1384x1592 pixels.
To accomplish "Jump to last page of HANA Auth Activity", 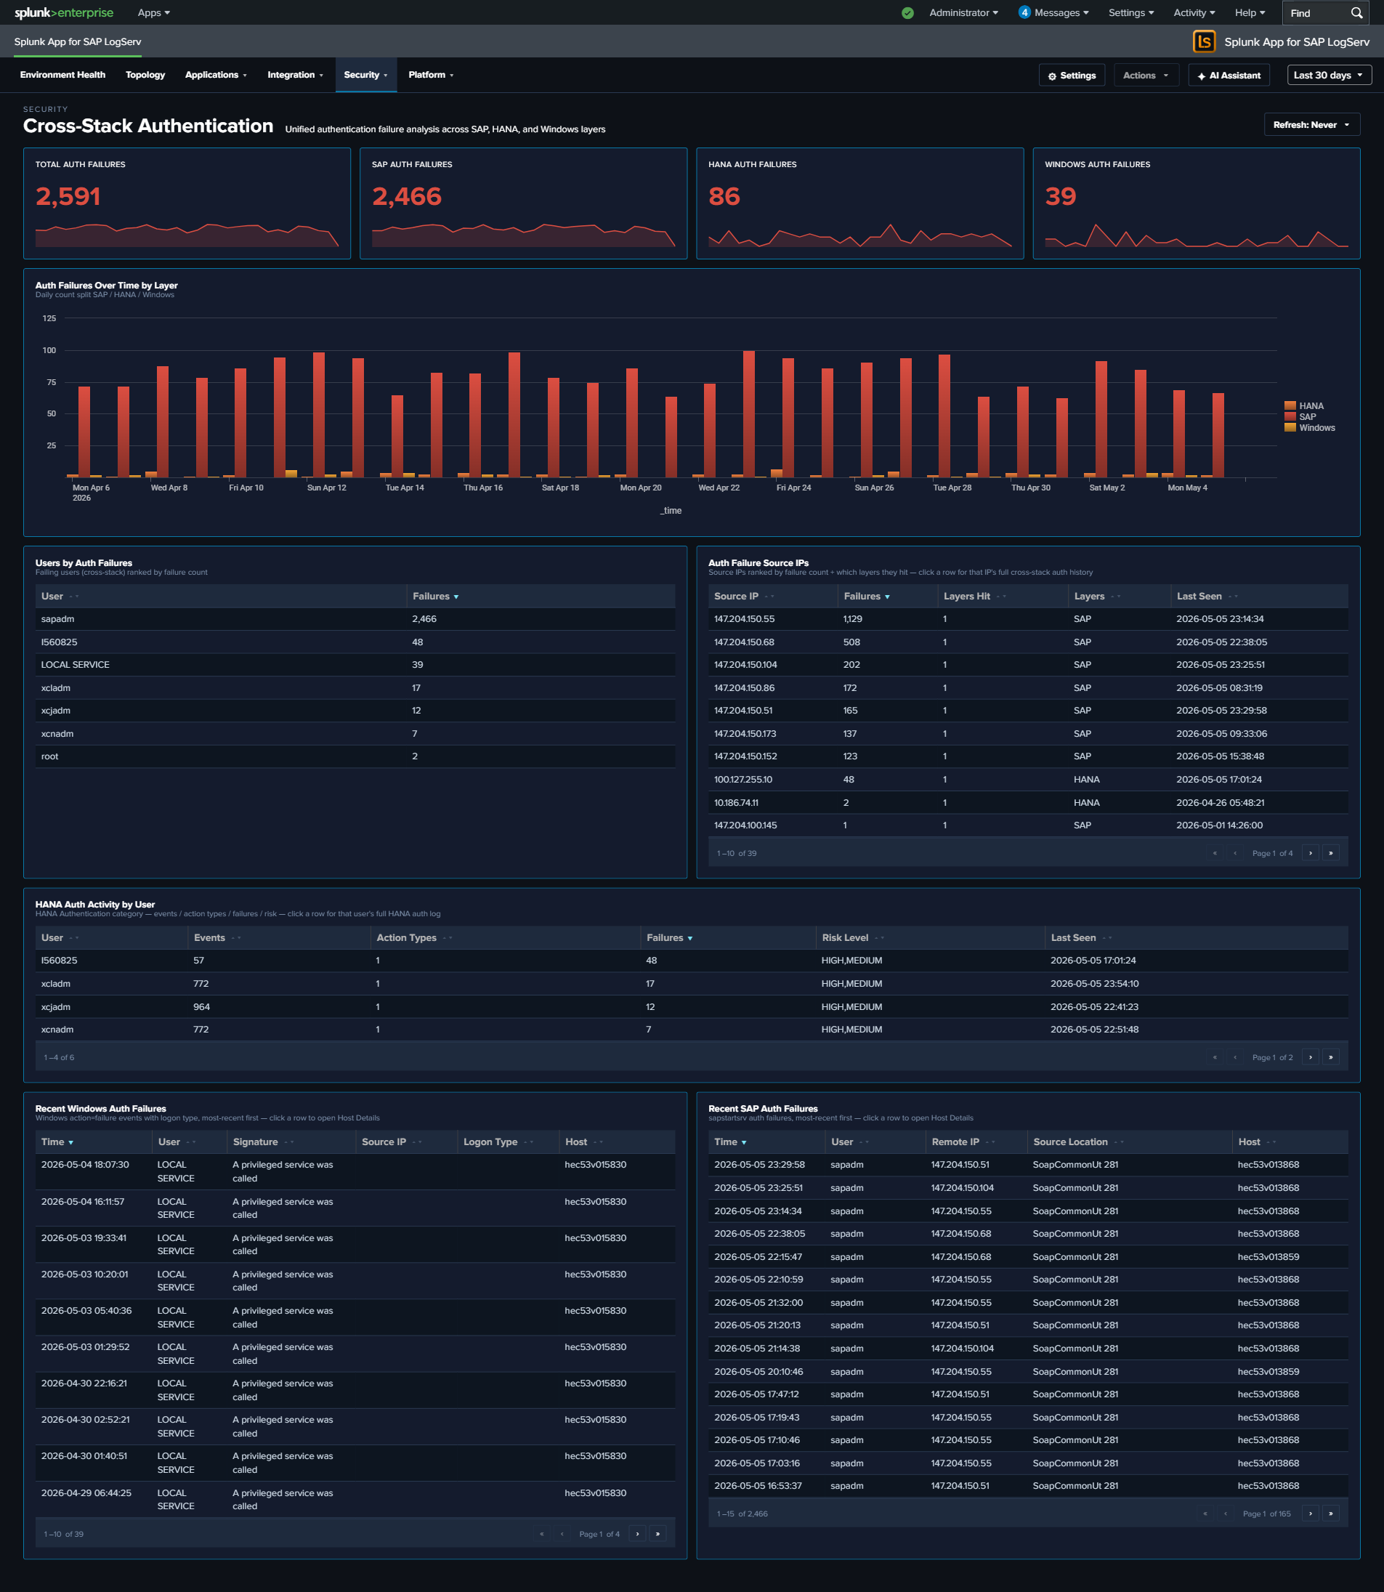I will click(1331, 1056).
